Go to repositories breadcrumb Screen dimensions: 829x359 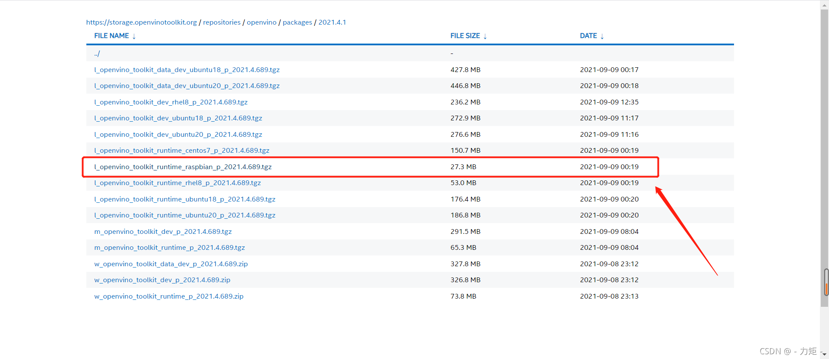tap(221, 22)
